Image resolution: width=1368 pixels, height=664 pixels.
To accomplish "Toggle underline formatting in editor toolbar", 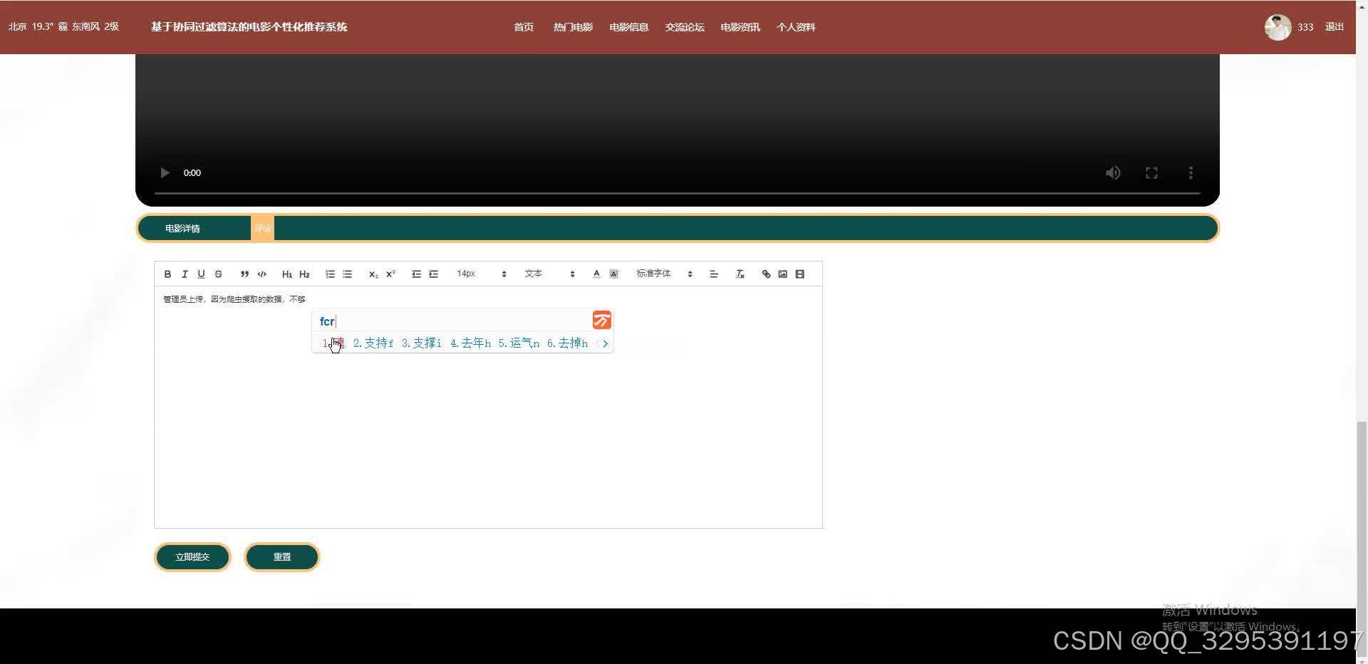I will pos(201,274).
